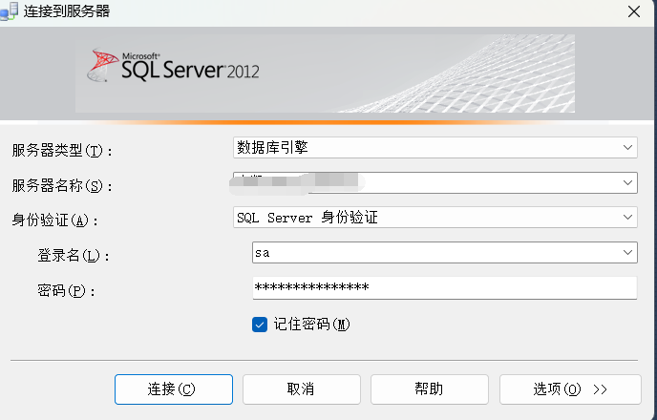Open the 服务器名称 dropdown arrow
The image size is (657, 420).
627,182
